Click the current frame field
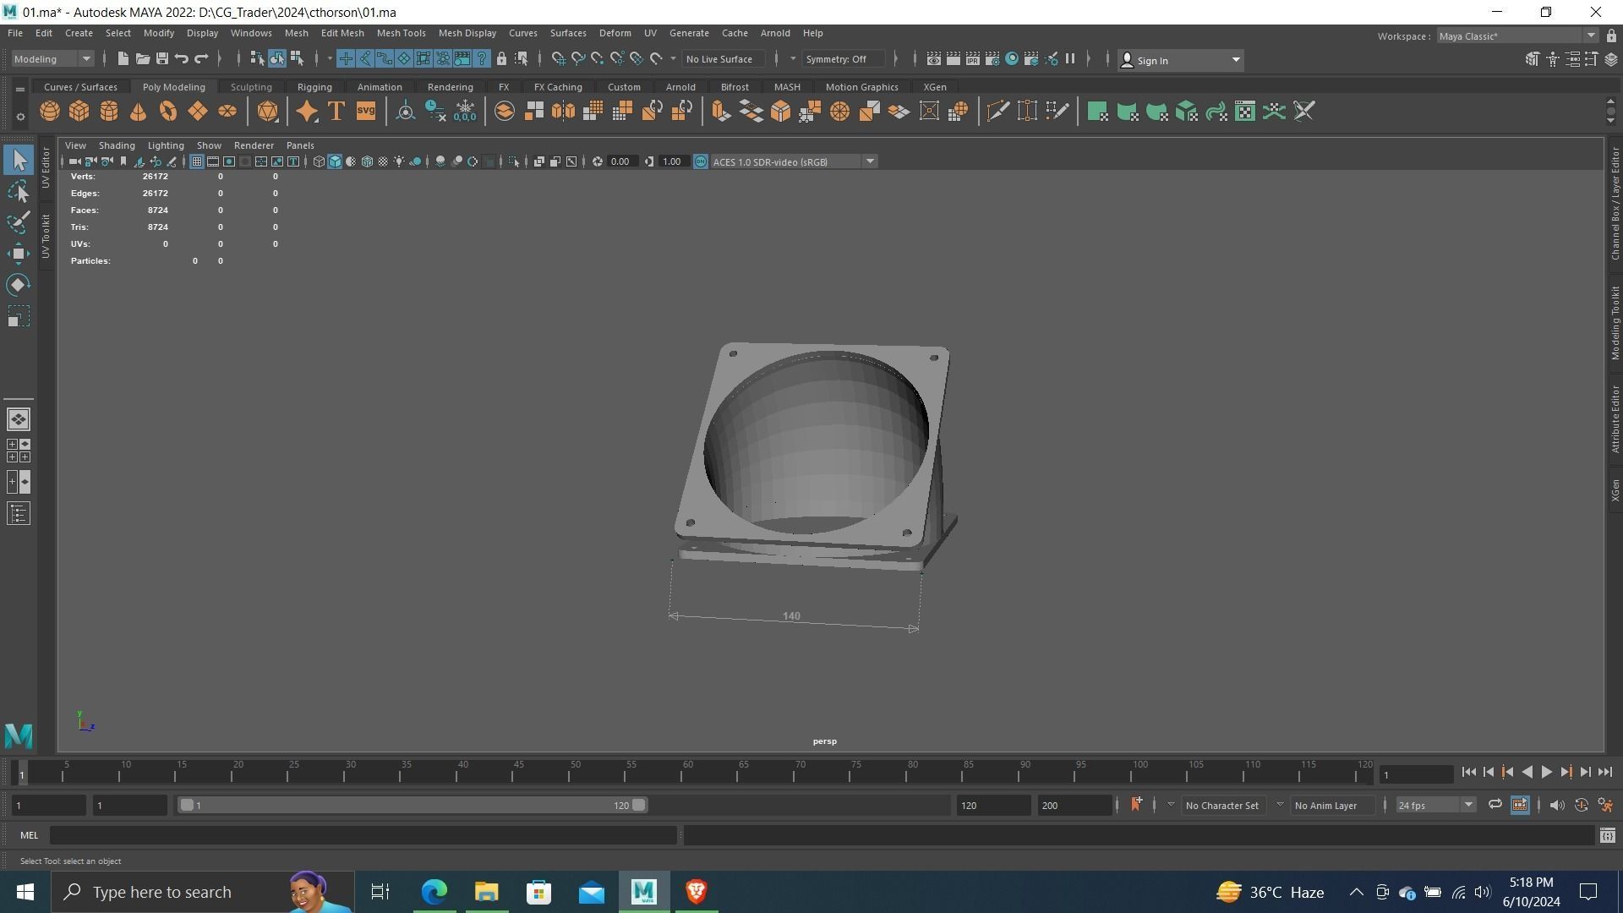 [1417, 774]
